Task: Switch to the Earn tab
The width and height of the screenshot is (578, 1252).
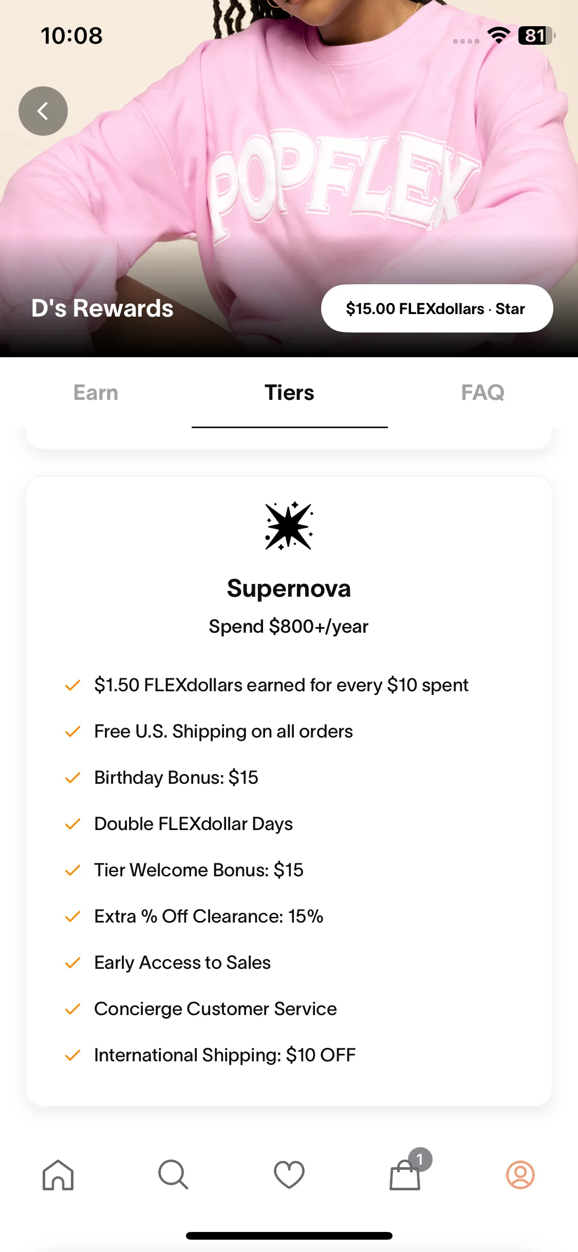Action: (x=96, y=393)
